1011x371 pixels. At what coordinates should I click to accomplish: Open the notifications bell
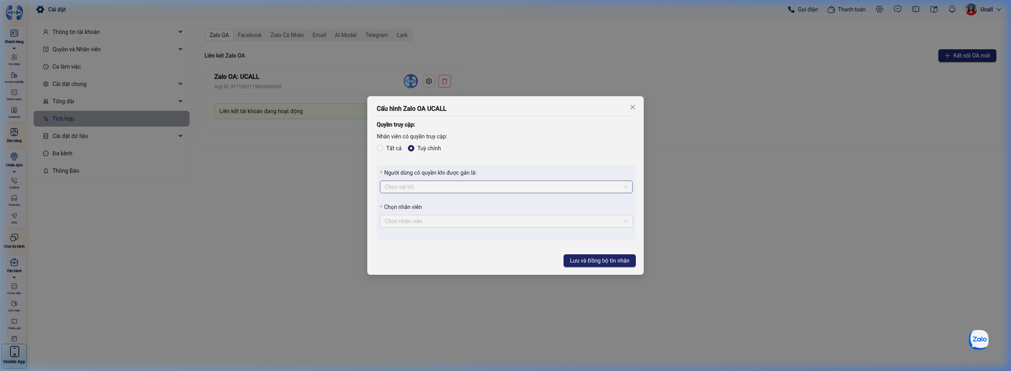click(x=952, y=9)
